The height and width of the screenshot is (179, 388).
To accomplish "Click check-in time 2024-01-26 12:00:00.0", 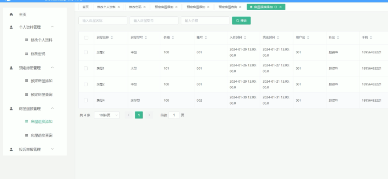I will click(x=243, y=68).
